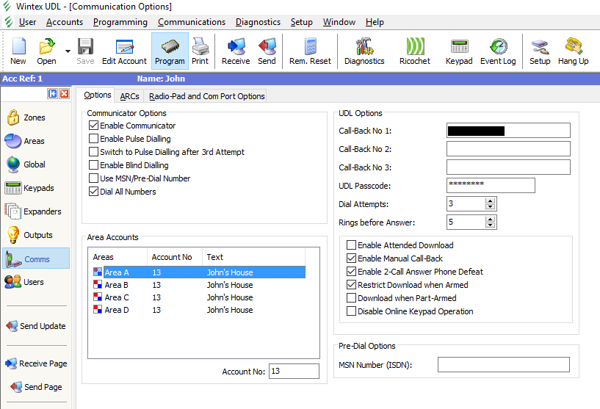Open the Communications menu
Screen dimensions: 600x409
[x=192, y=22]
